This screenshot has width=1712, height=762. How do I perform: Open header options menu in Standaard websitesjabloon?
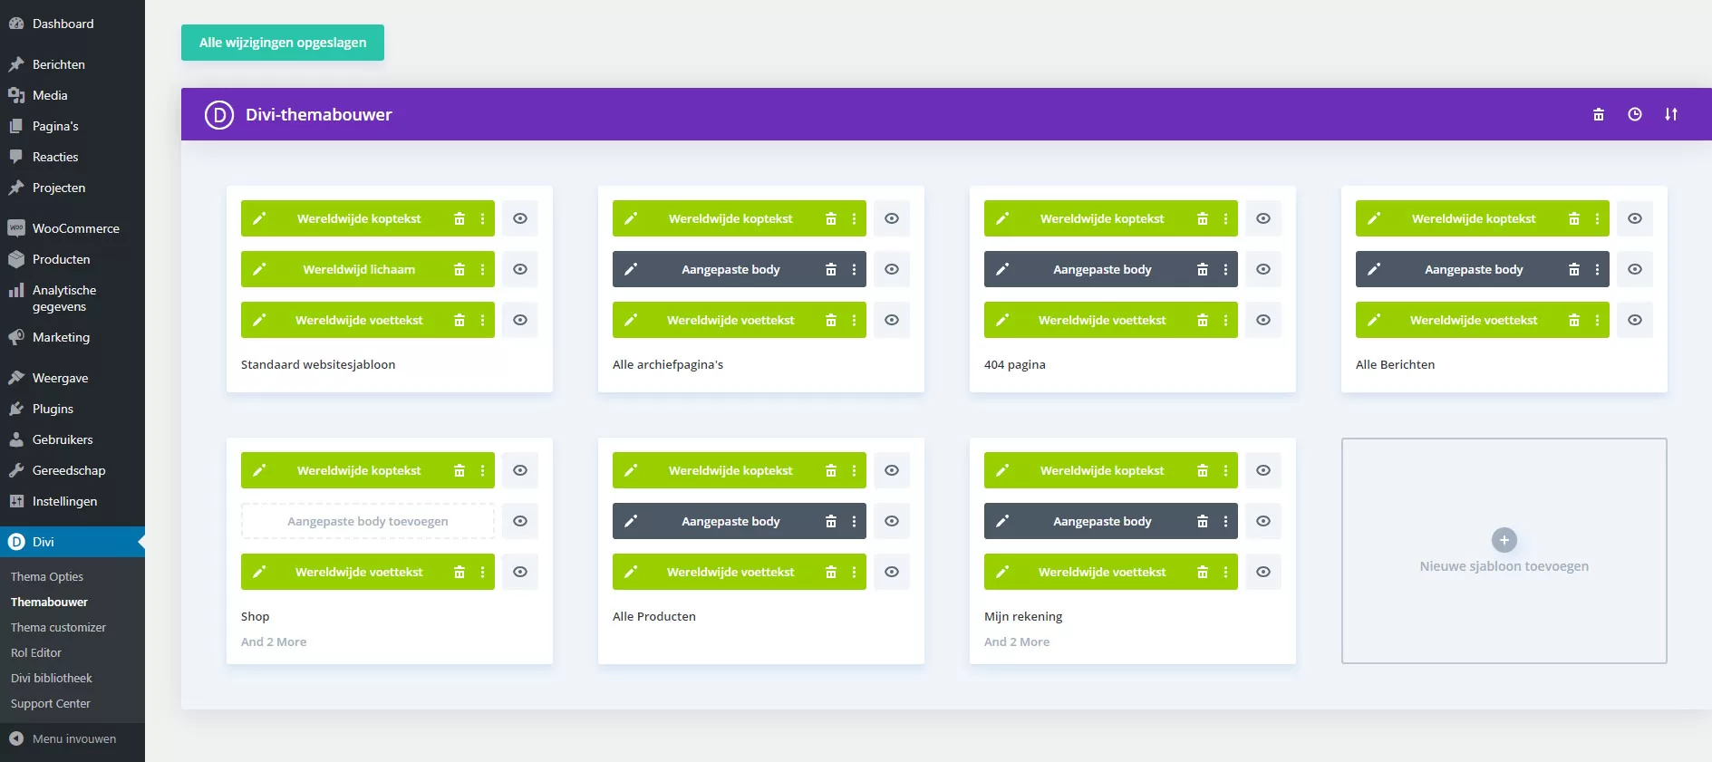[x=482, y=218]
